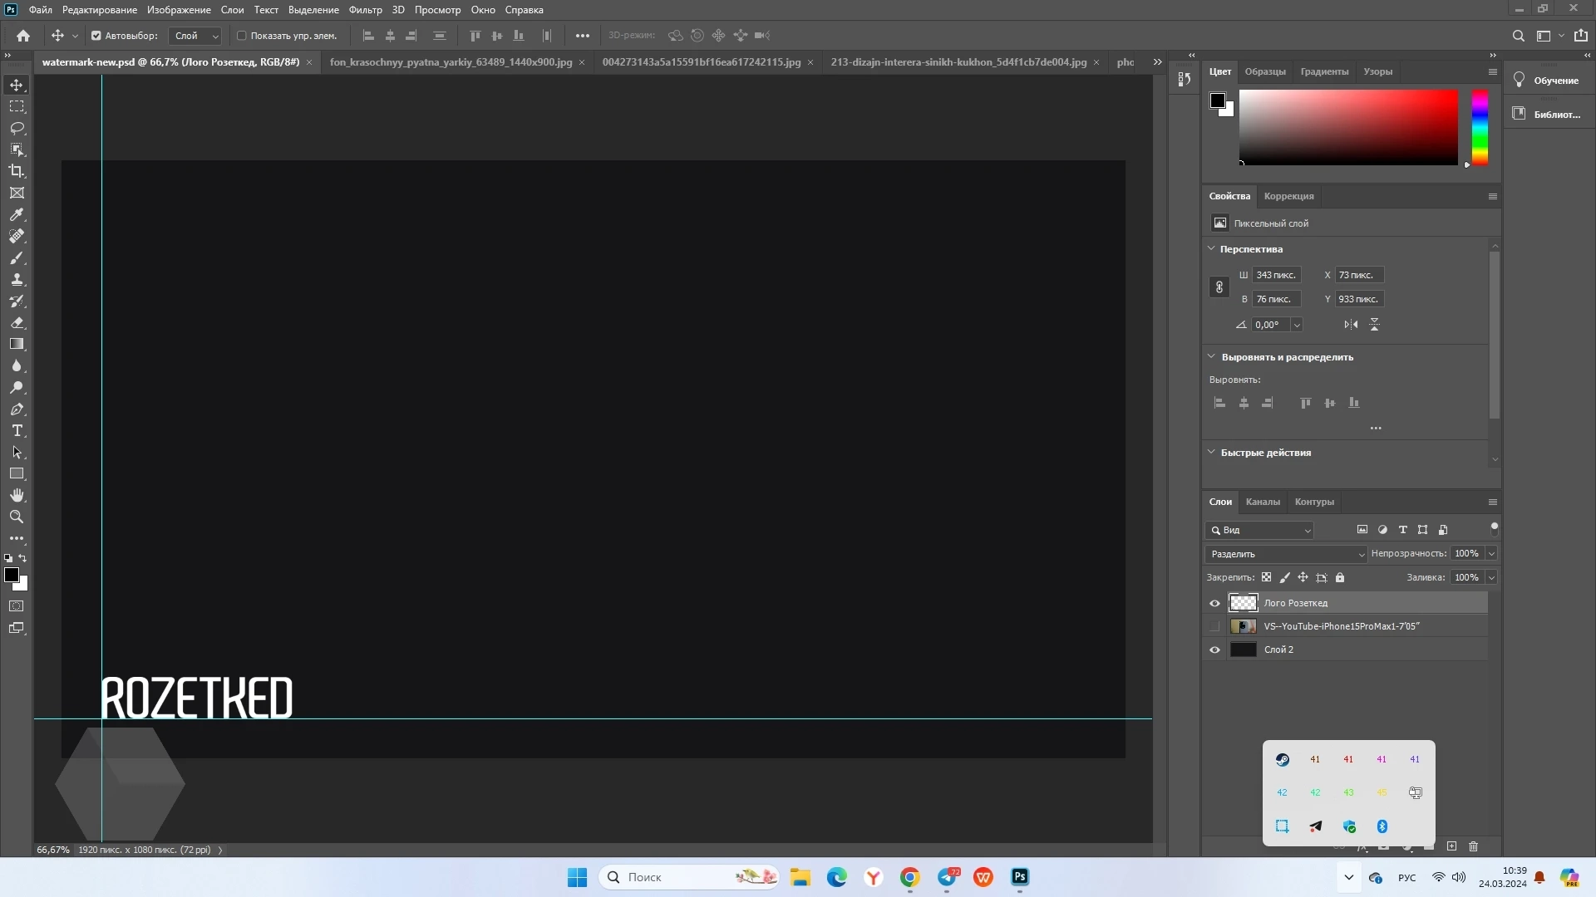Open the search icon in options bar
This screenshot has height=897, width=1596.
click(1518, 36)
